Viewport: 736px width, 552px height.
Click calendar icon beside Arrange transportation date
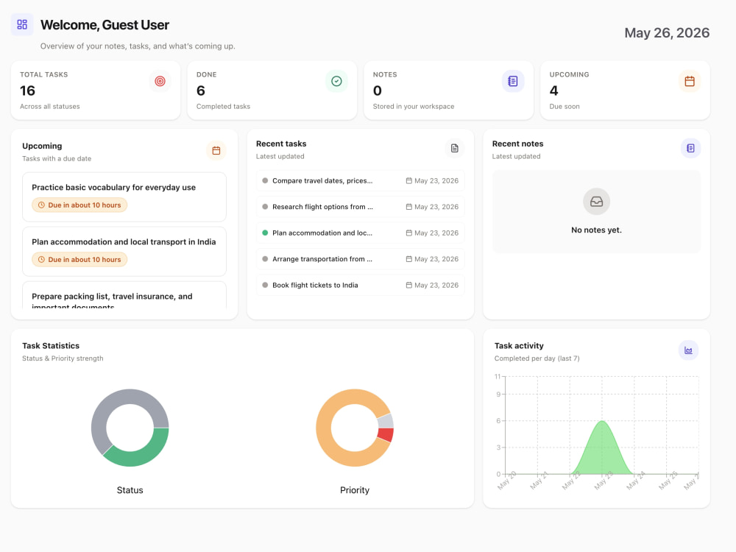pos(408,259)
